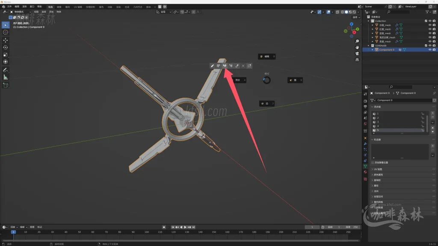This screenshot has width=438, height=246.
Task: Select the Measure tool
Action: [6, 77]
